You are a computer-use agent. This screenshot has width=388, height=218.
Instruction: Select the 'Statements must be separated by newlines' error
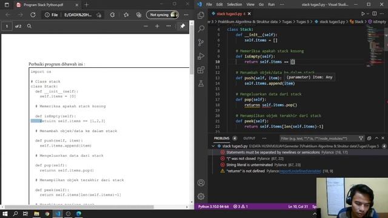point(298,152)
